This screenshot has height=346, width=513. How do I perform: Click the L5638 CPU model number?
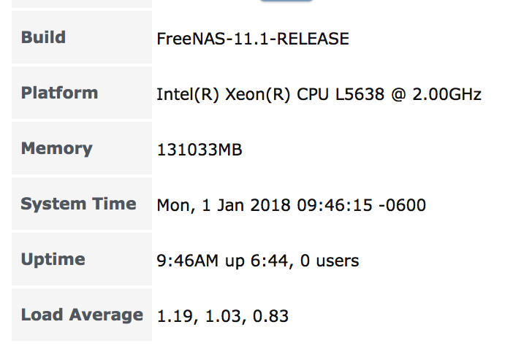360,94
